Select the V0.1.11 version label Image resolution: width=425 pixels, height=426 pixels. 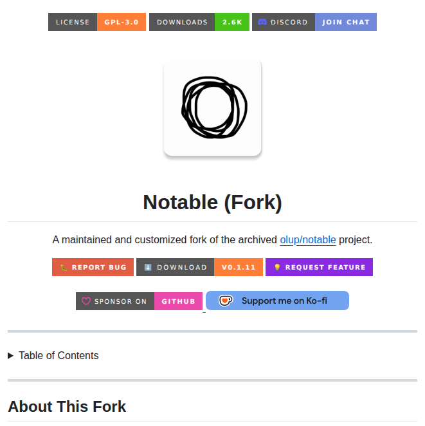click(x=239, y=267)
